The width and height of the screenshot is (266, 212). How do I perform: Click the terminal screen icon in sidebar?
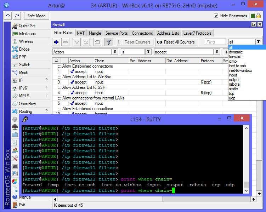click(15, 166)
